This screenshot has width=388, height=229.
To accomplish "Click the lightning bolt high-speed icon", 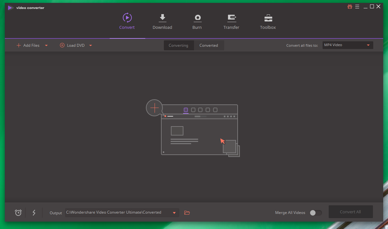I will (34, 213).
